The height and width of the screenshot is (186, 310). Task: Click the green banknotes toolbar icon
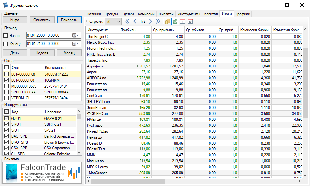(175, 21)
